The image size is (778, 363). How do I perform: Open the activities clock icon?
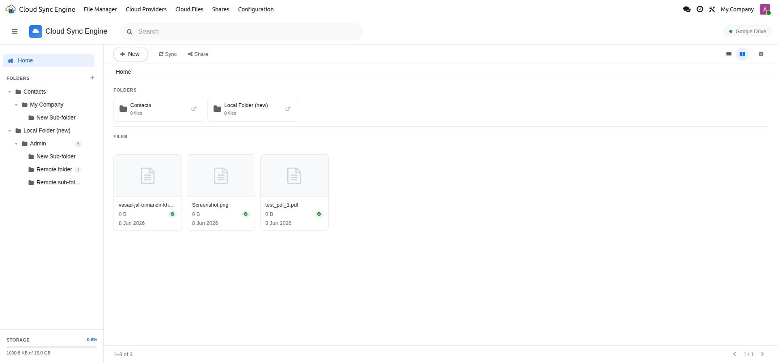(700, 9)
